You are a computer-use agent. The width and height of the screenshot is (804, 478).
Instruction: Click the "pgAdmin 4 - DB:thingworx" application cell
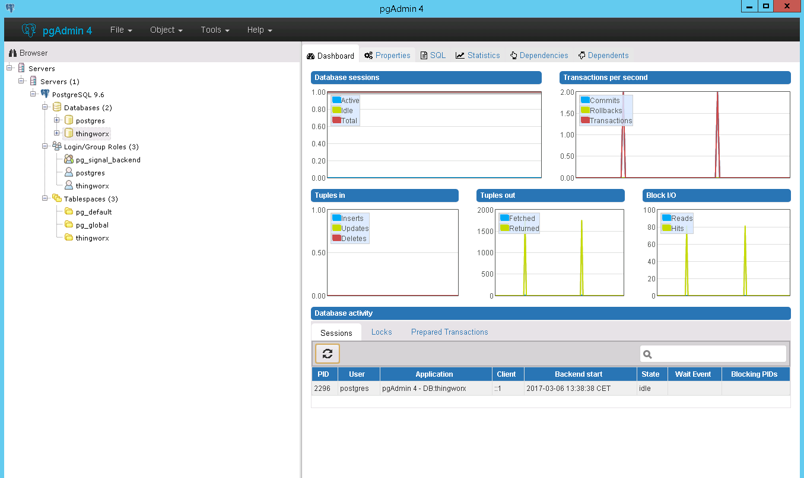pos(436,389)
